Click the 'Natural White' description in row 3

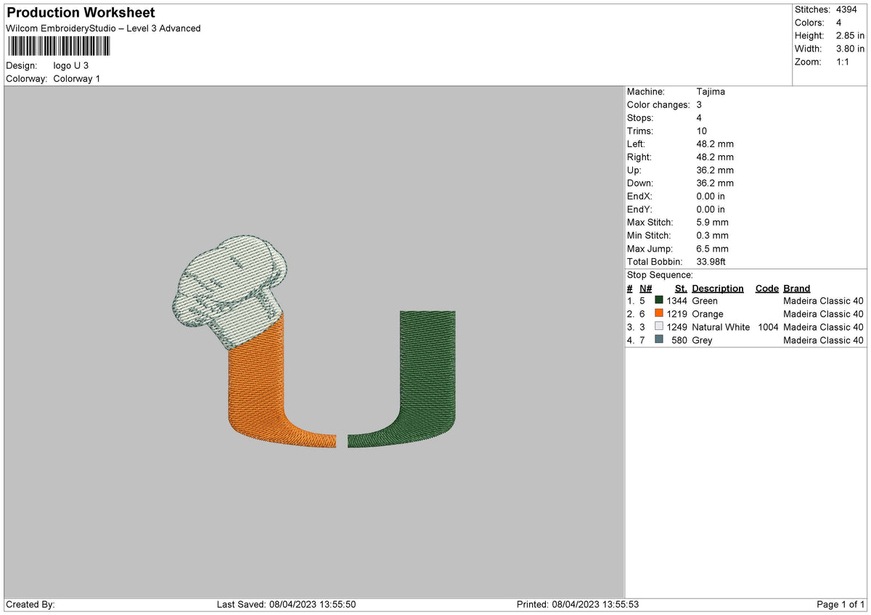(x=721, y=326)
